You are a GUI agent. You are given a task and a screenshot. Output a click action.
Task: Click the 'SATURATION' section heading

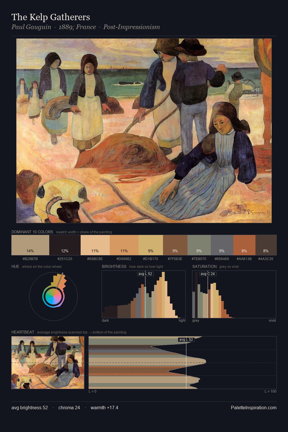pos(204,266)
